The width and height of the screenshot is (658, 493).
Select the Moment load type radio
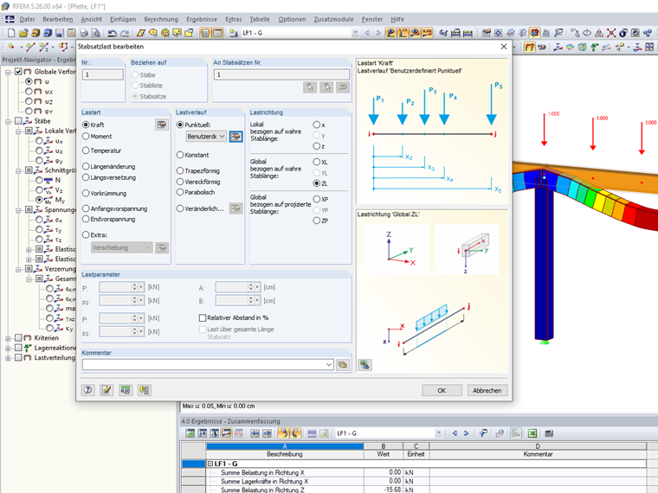tap(86, 137)
